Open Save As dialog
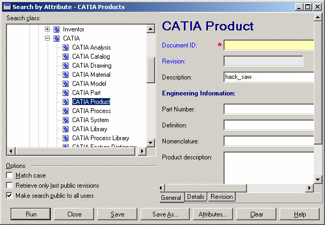The height and width of the screenshot is (225, 325). pyautogui.click(x=165, y=214)
